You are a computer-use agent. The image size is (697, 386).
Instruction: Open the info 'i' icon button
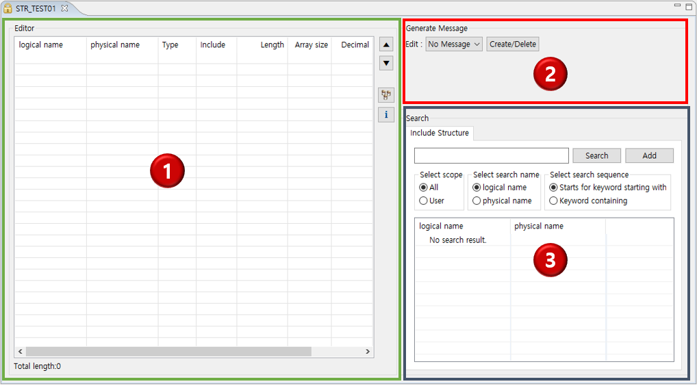(386, 114)
